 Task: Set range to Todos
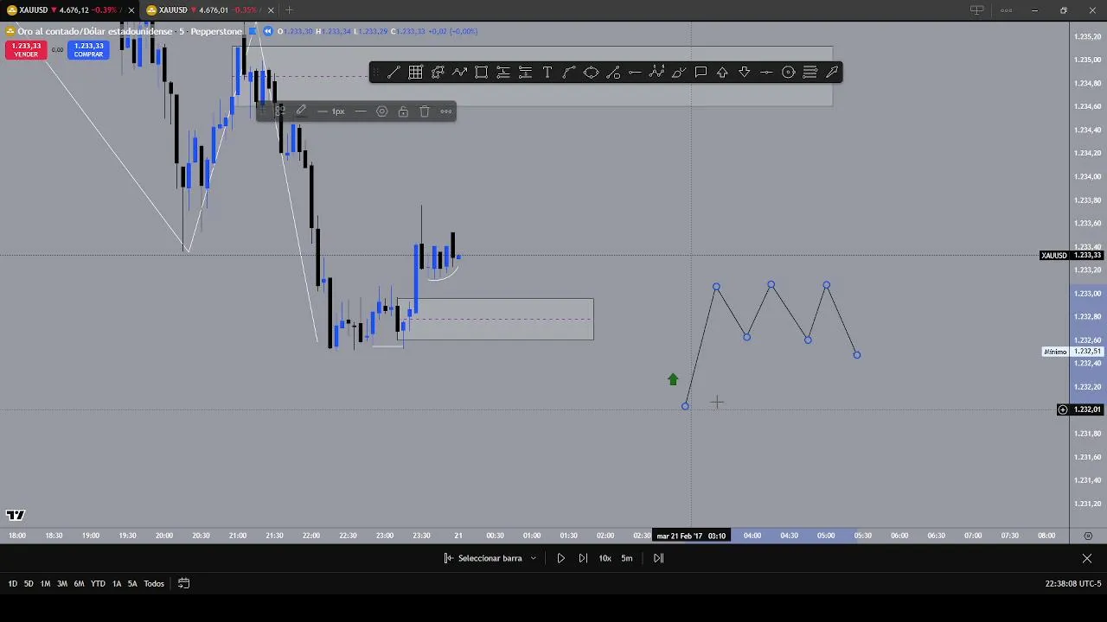pos(154,584)
